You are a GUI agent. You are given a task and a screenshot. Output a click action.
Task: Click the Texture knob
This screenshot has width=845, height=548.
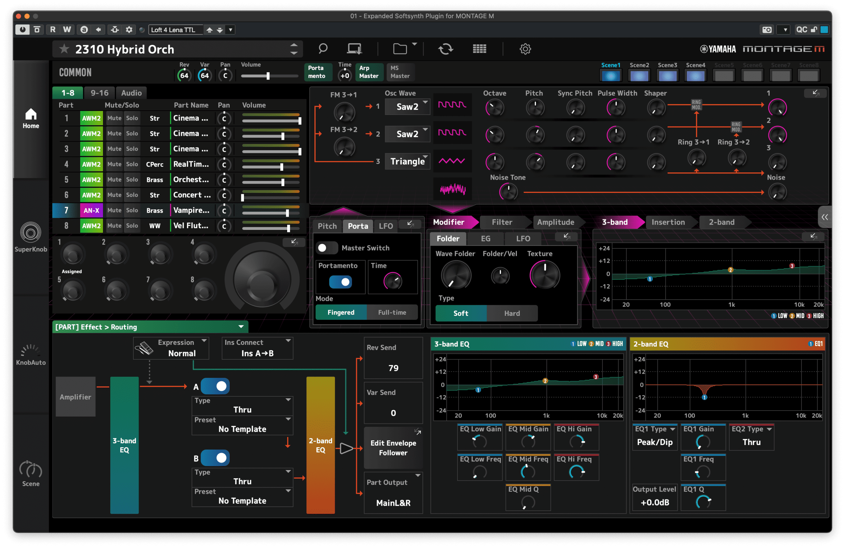pos(545,275)
